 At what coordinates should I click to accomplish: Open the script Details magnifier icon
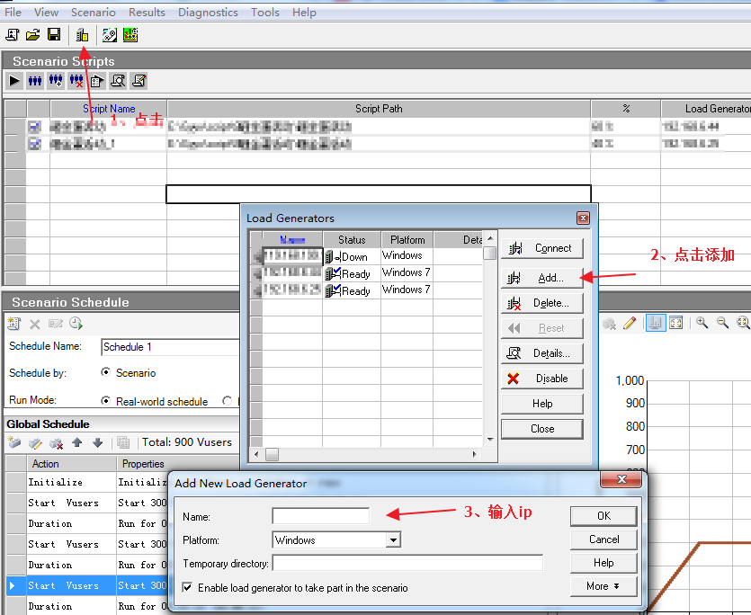[x=118, y=81]
